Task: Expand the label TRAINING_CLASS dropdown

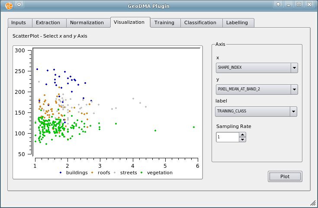Action: click(x=294, y=111)
